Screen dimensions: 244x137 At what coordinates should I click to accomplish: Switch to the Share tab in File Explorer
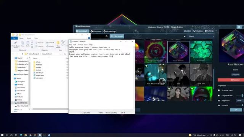click(29, 38)
